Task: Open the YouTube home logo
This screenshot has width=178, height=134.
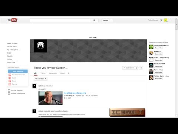Action: [x=12, y=20]
